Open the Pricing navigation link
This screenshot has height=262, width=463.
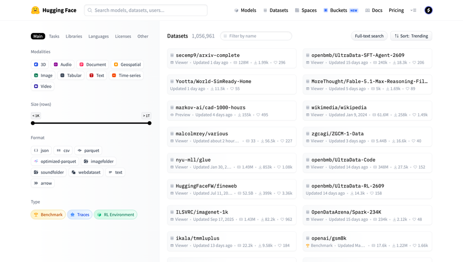pyautogui.click(x=396, y=10)
